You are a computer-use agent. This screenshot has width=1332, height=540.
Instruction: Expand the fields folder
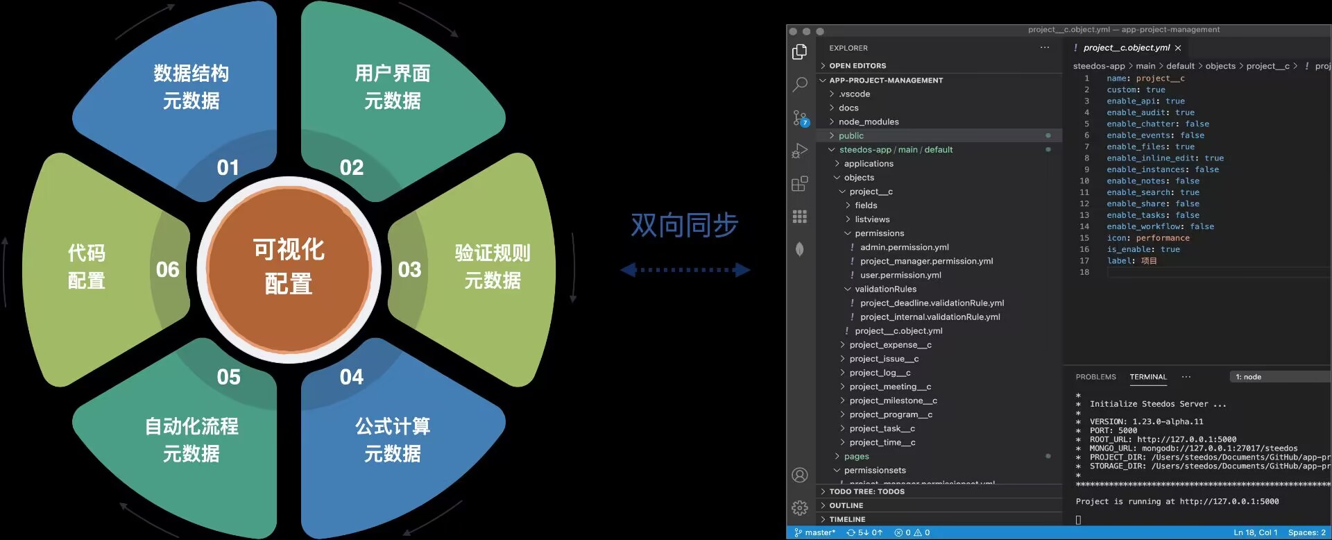click(939, 205)
